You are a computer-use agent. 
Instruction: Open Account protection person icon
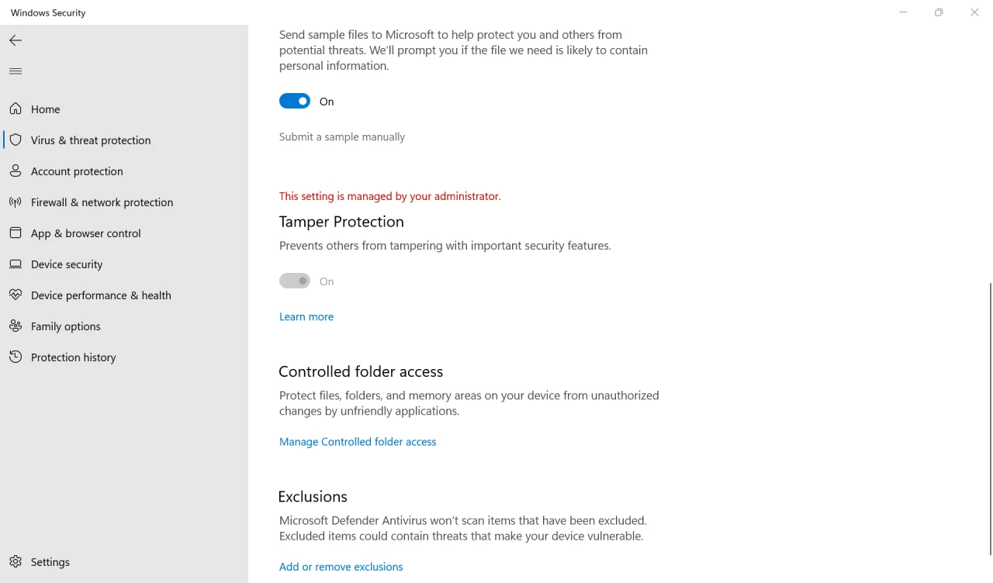pyautogui.click(x=16, y=171)
